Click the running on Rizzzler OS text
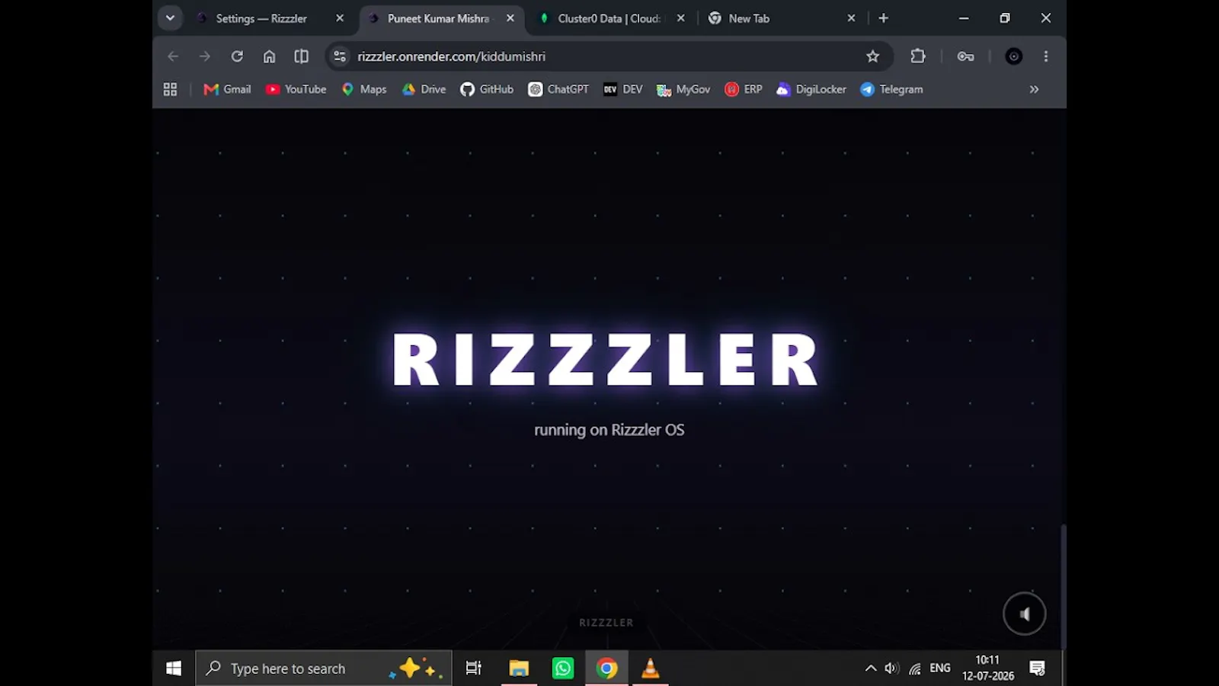 [x=609, y=430]
